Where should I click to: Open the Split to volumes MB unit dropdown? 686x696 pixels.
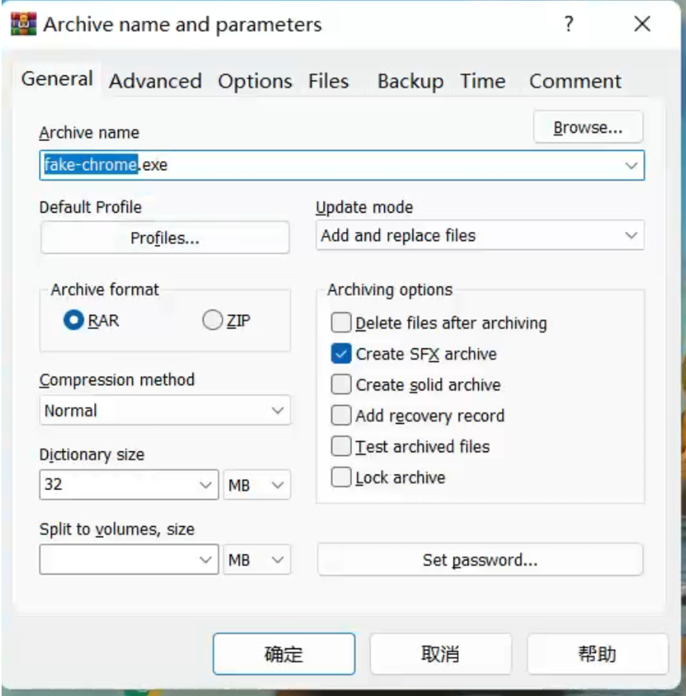click(x=257, y=560)
